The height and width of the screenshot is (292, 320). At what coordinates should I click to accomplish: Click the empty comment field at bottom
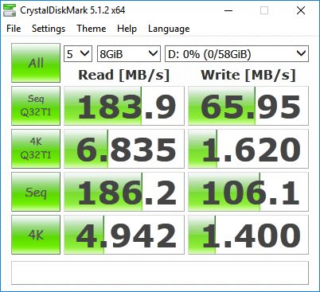(160, 273)
